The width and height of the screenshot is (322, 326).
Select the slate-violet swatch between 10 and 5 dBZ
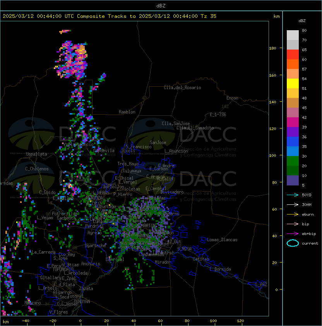[x=293, y=180]
